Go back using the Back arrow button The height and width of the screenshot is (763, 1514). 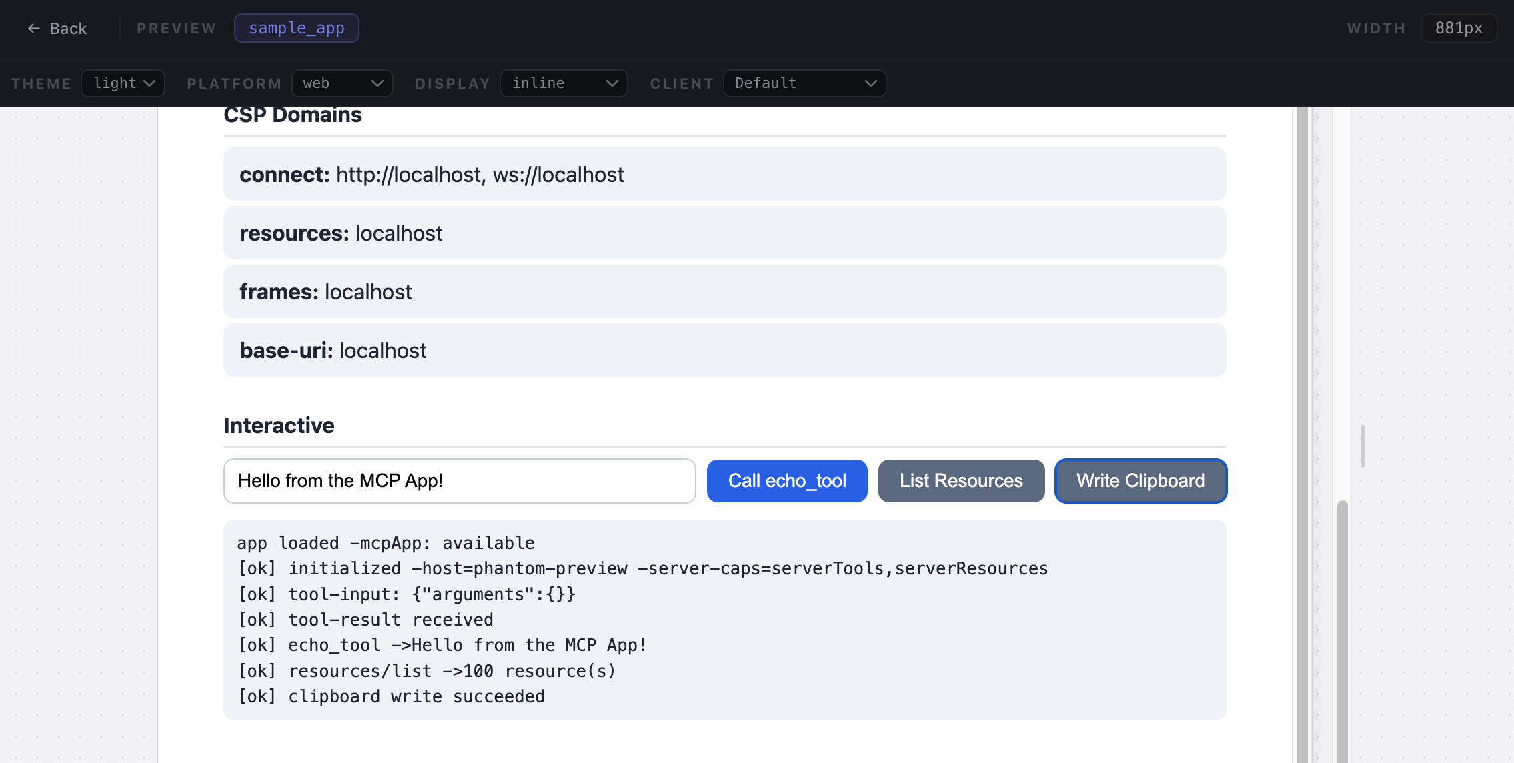[x=57, y=28]
